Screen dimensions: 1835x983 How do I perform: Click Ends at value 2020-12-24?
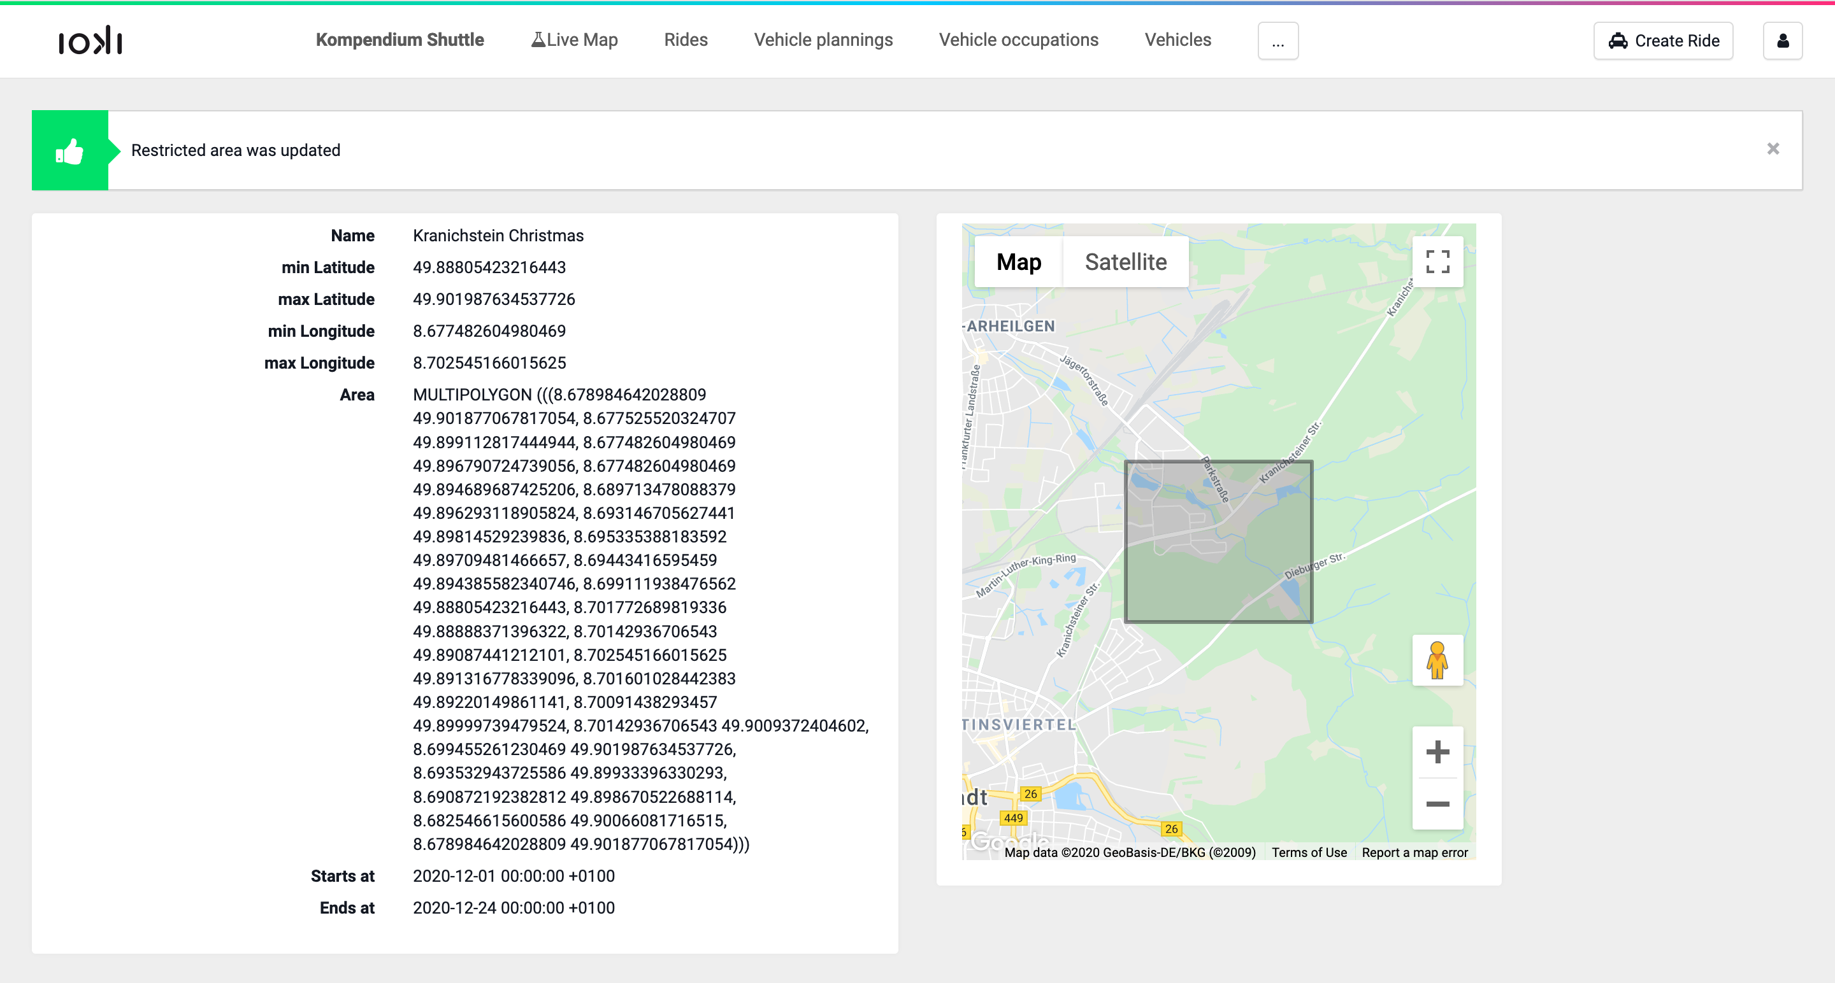(514, 907)
